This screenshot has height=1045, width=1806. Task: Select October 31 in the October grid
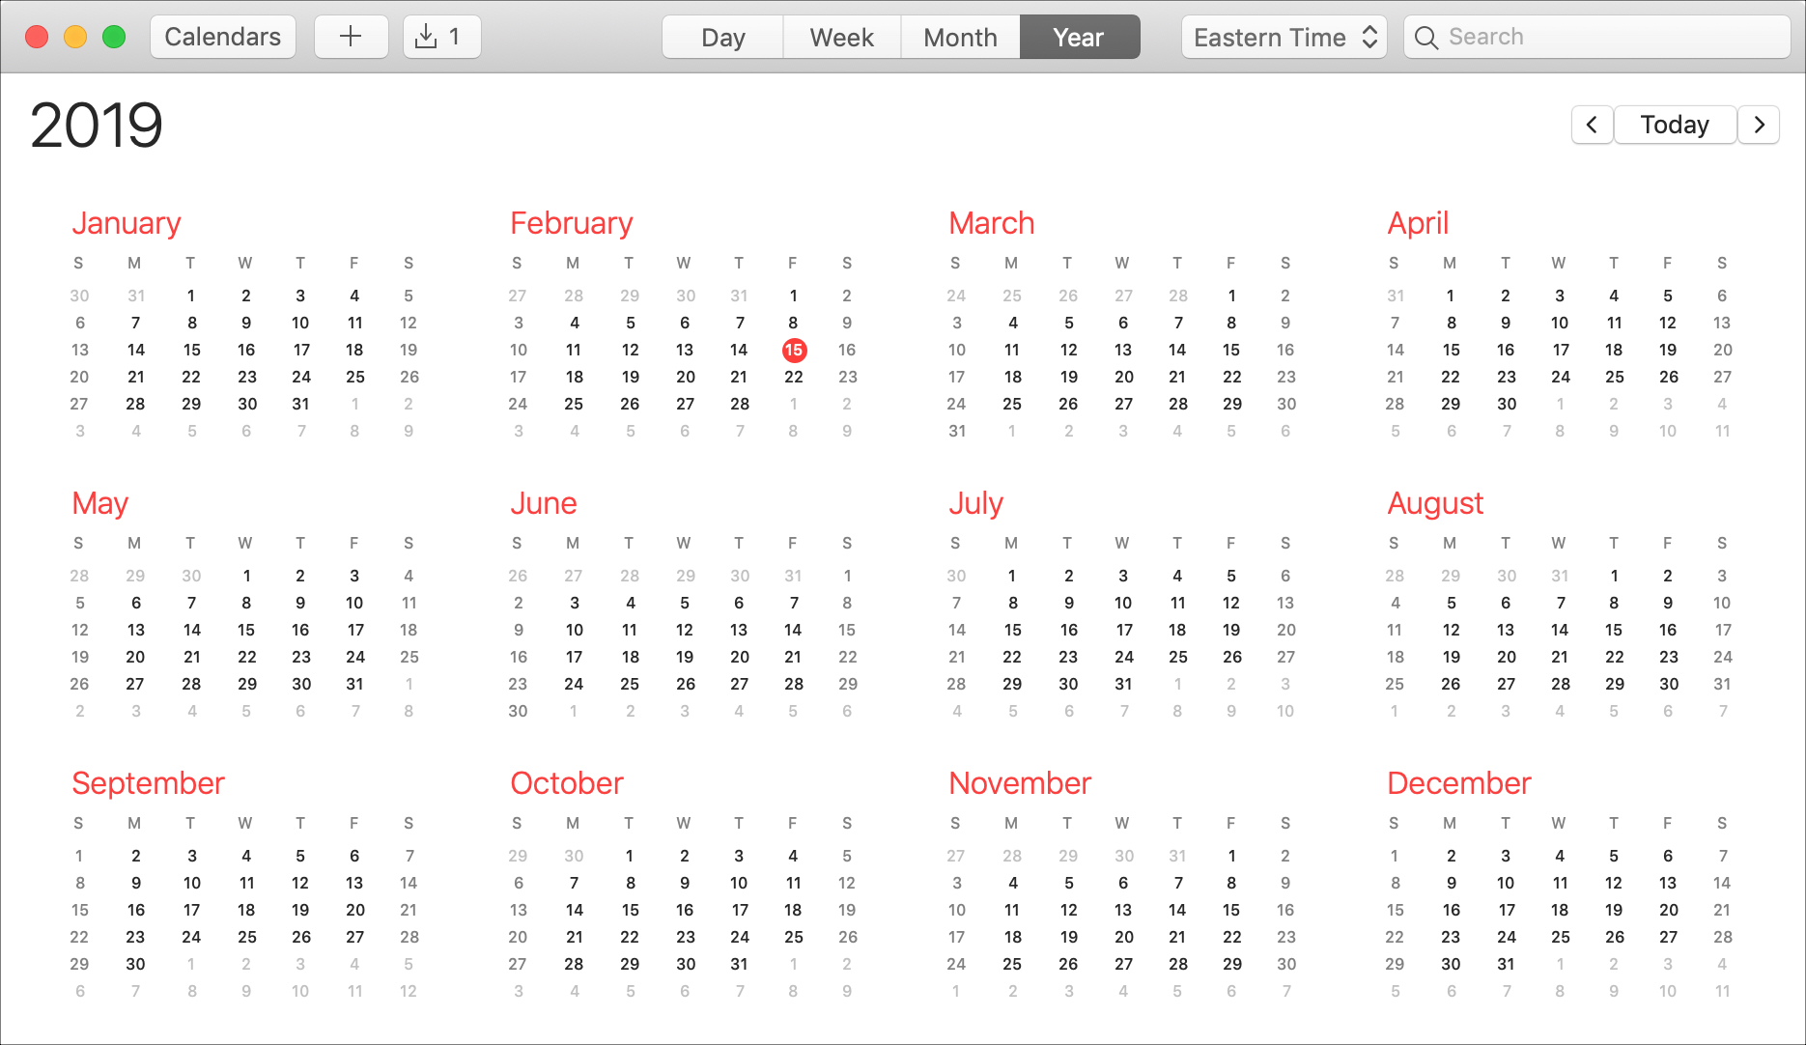(x=739, y=964)
